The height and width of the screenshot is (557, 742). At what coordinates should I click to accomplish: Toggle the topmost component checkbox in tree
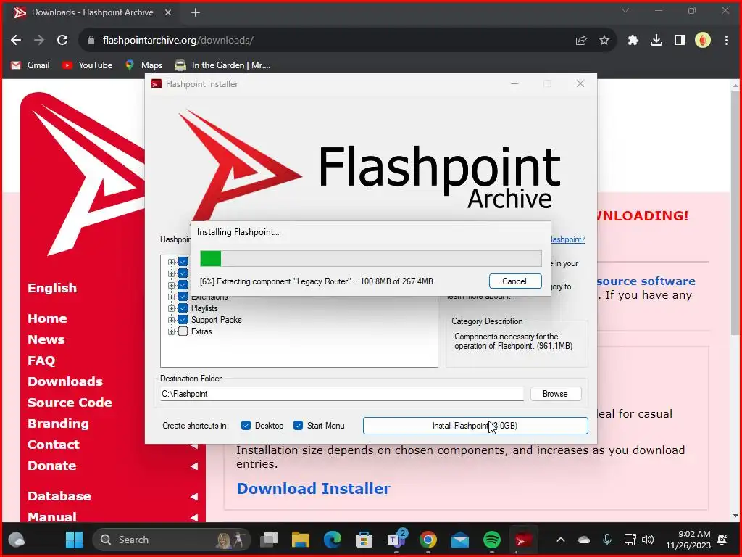click(183, 262)
